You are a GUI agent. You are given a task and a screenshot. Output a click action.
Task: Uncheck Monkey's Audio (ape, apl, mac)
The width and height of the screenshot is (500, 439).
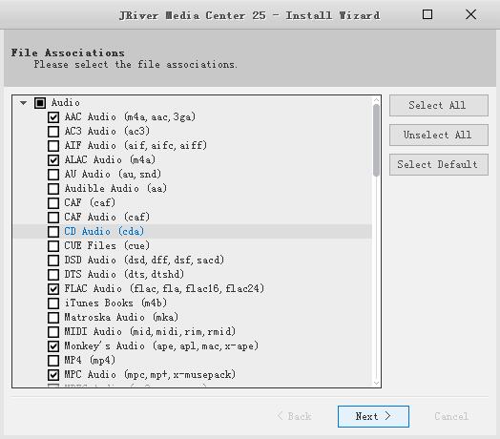53,346
